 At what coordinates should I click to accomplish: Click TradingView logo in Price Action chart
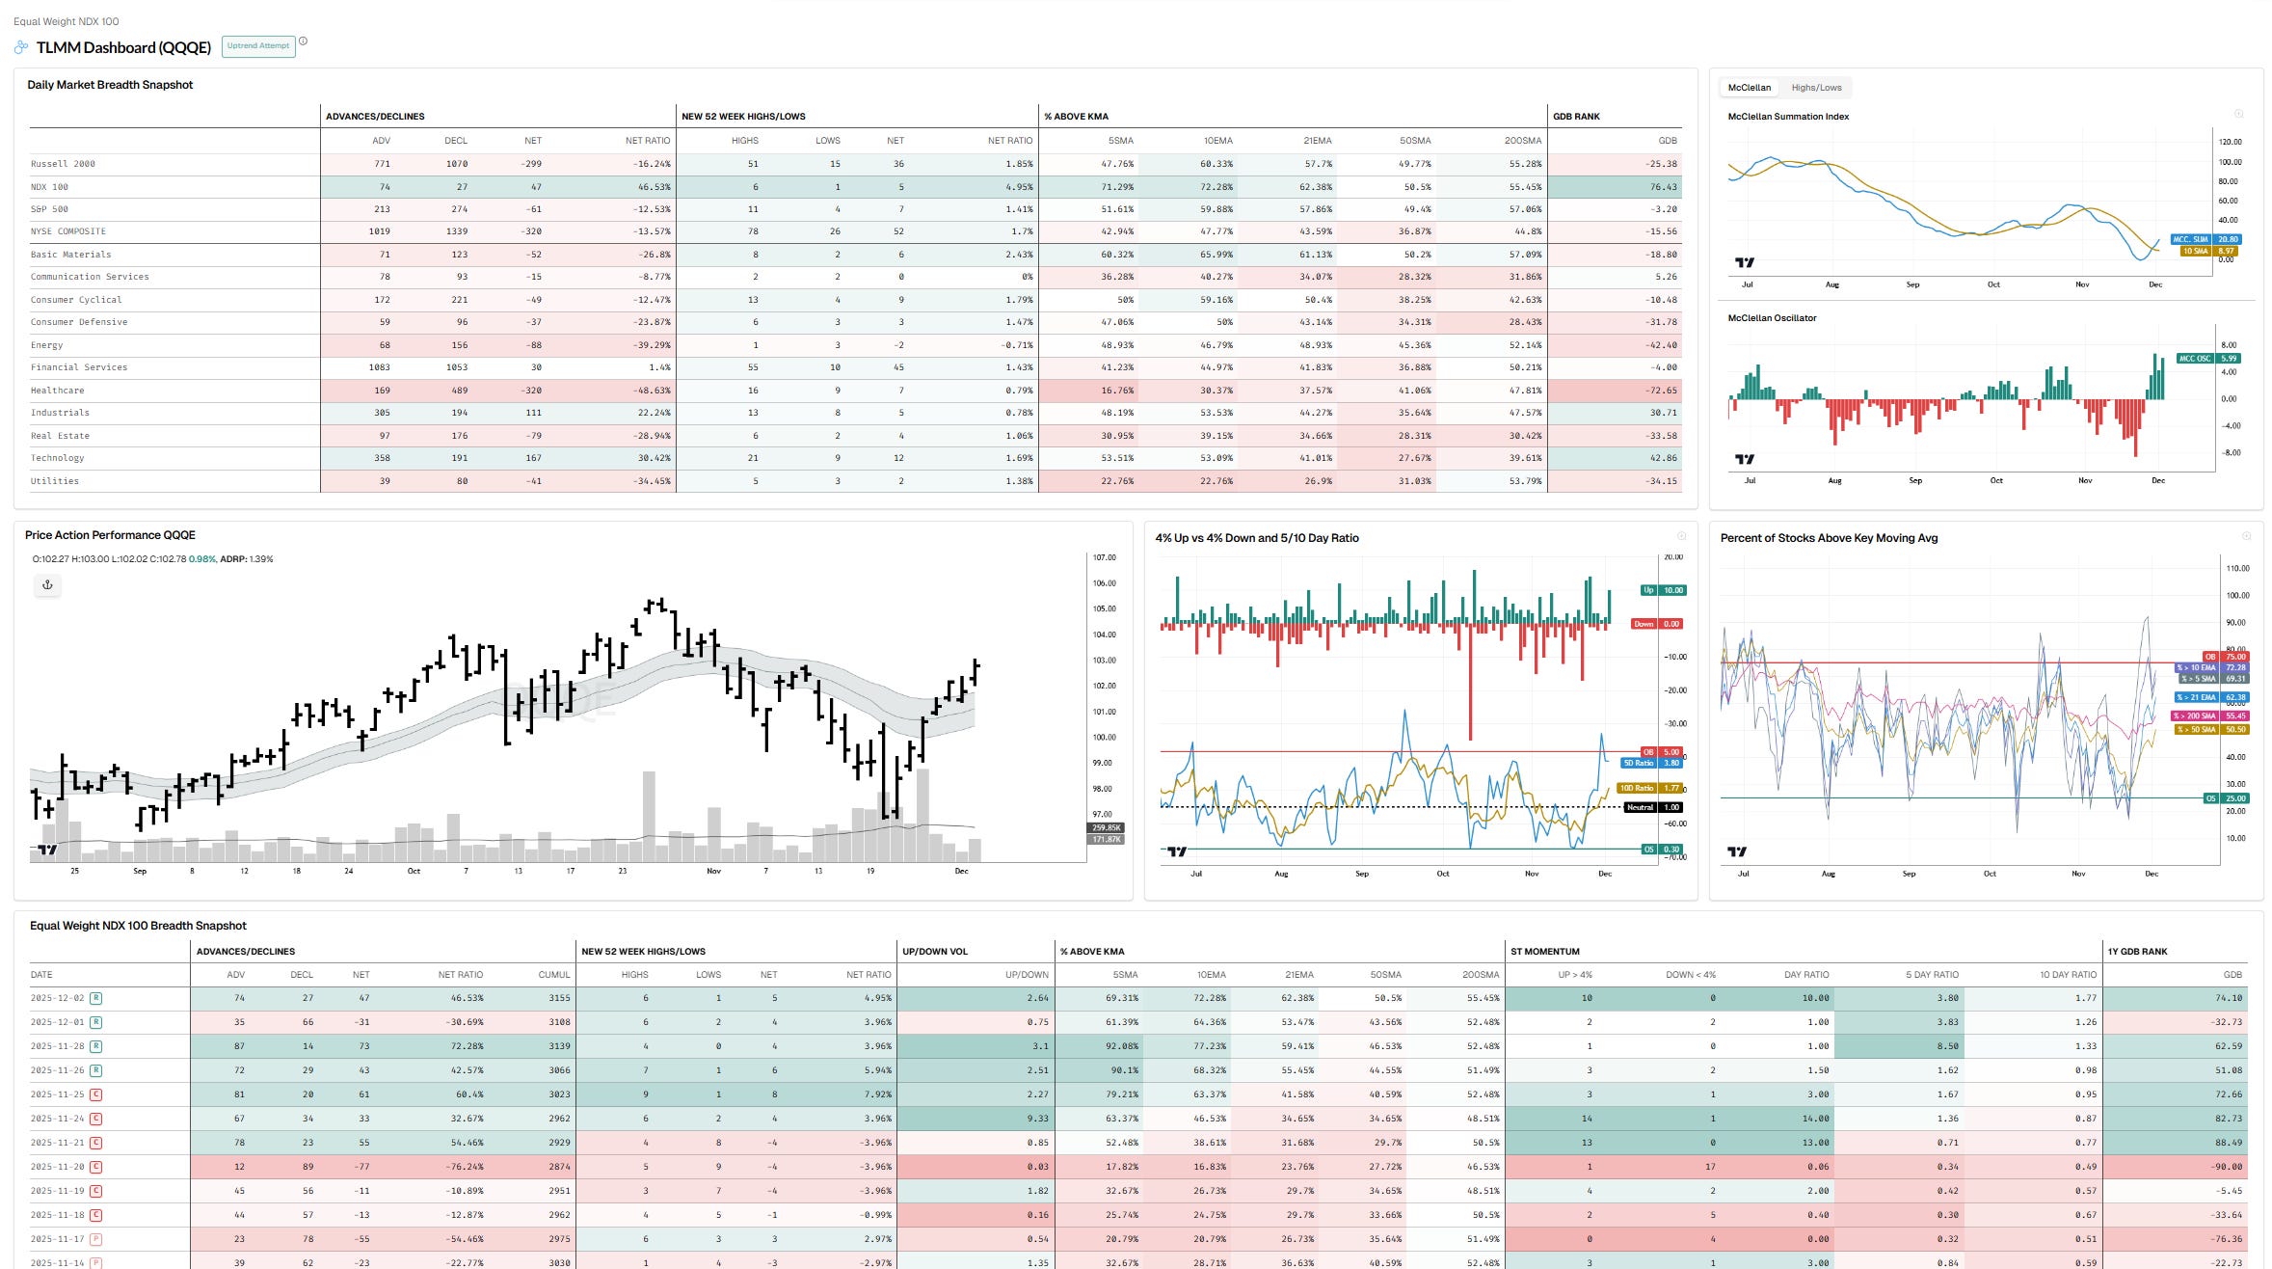pyautogui.click(x=46, y=850)
